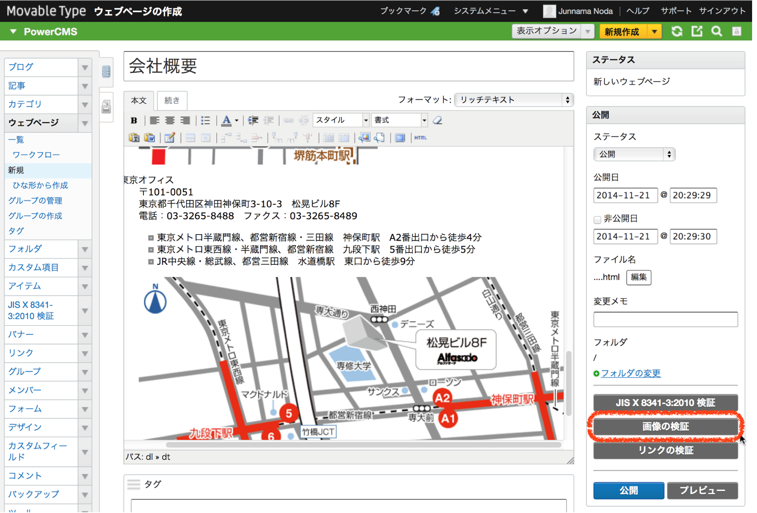Open the view-site external link icon

pyautogui.click(x=697, y=32)
